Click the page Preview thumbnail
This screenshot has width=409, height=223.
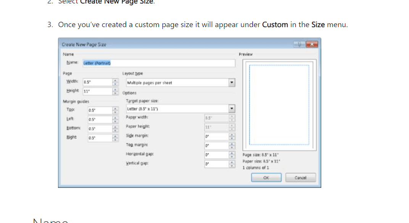(x=279, y=105)
